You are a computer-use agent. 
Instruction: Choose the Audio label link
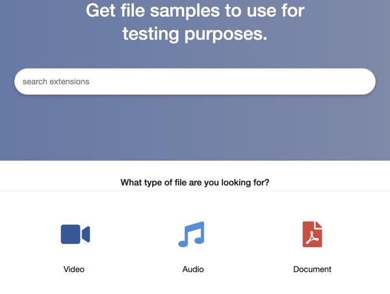point(193,269)
